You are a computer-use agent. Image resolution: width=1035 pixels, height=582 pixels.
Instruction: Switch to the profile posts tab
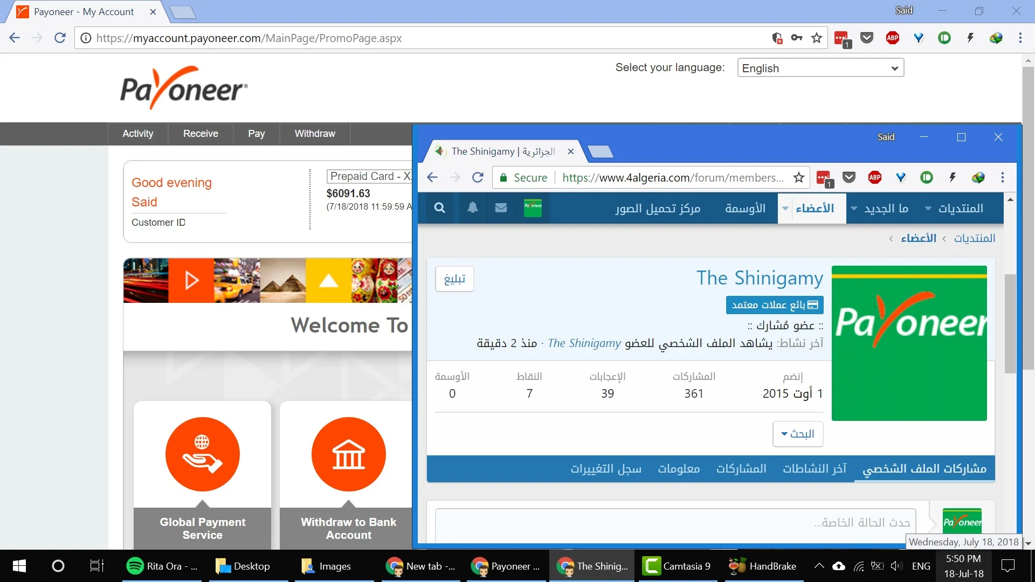[x=924, y=469]
